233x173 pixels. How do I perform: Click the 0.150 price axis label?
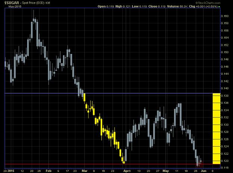point(224,52)
